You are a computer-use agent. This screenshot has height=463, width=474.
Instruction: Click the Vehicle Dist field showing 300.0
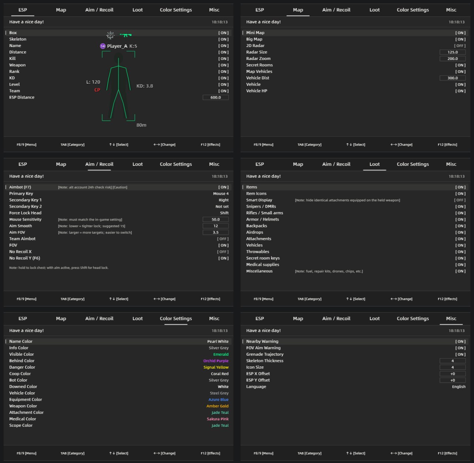click(x=453, y=78)
